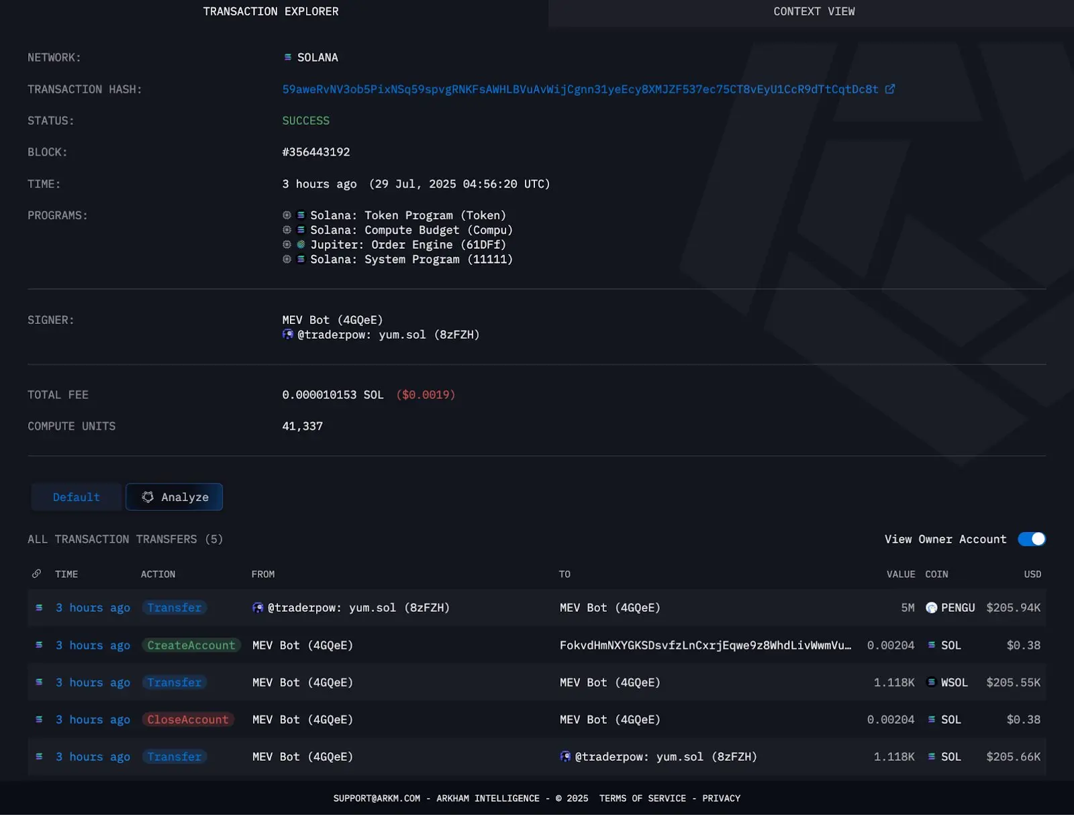The image size is (1074, 815).
Task: Click the FROM column header
Action: click(263, 574)
